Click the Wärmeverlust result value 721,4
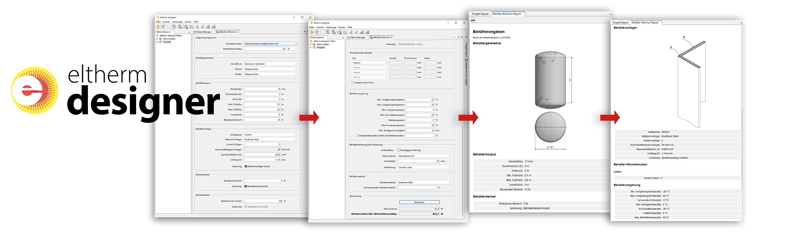 [420, 209]
